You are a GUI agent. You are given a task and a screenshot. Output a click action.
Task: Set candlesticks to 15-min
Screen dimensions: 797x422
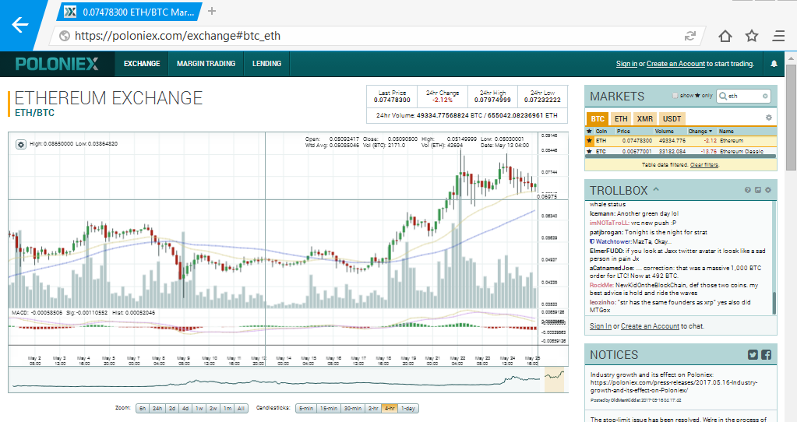329,408
